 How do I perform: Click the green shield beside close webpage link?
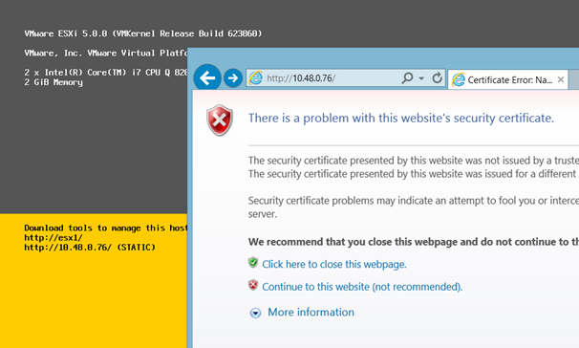(253, 263)
